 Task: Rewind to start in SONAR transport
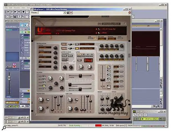[8, 12]
